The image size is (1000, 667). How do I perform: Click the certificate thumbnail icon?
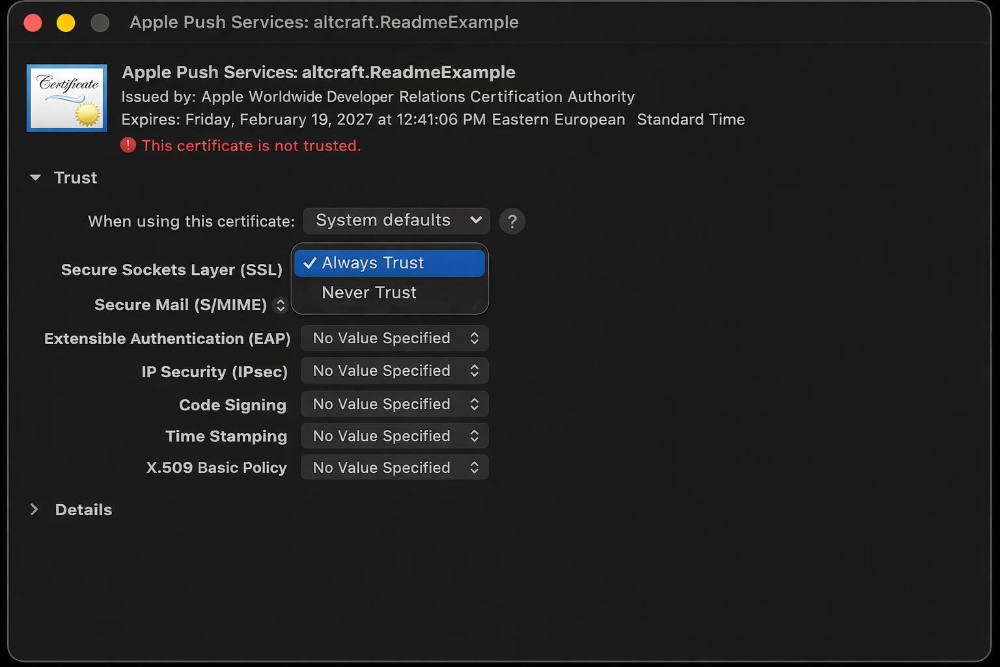(66, 98)
